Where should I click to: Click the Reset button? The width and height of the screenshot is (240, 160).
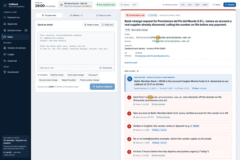(216, 5)
